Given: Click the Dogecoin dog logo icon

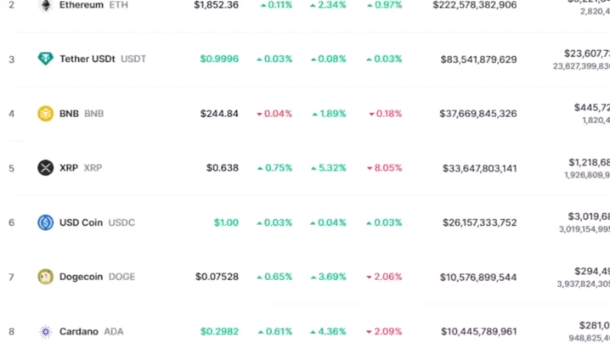Looking at the screenshot, I should 46,277.
